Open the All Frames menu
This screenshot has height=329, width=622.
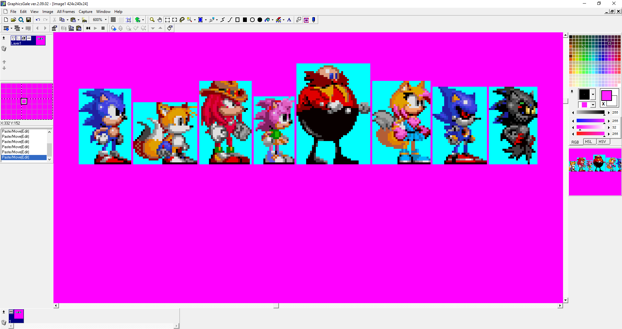(x=66, y=12)
